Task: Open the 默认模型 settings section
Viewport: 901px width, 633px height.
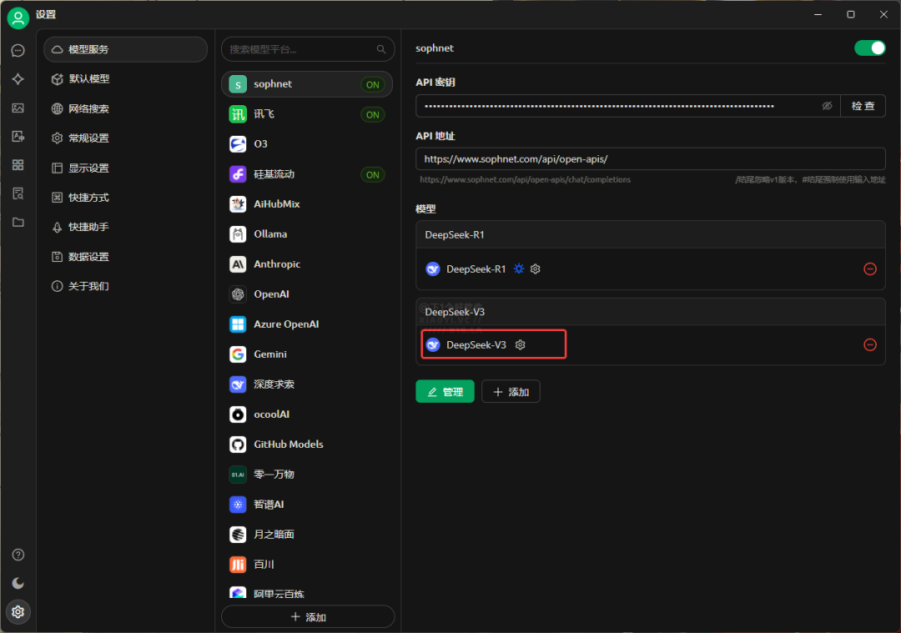Action: point(88,79)
